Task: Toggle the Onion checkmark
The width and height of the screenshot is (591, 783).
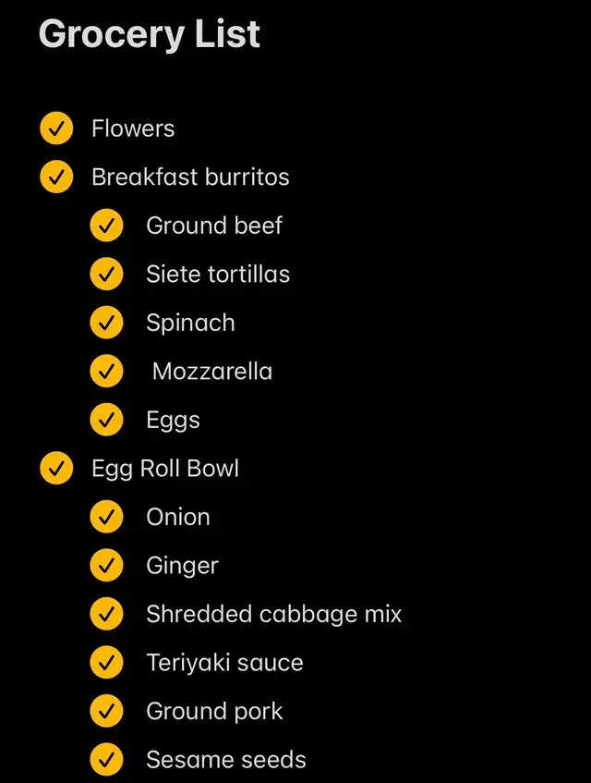Action: (107, 517)
